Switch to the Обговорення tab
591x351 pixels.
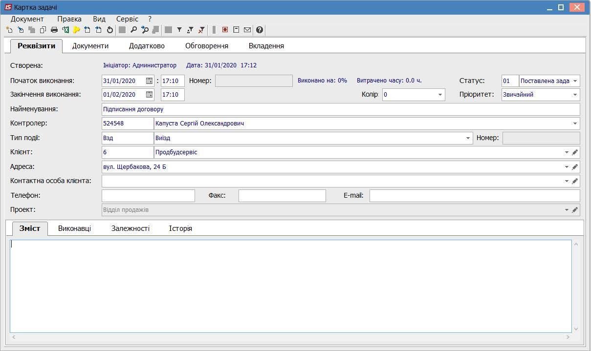207,46
